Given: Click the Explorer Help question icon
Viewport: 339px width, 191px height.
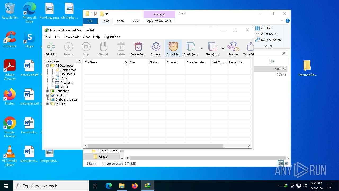Looking at the screenshot, I should tap(288, 21).
